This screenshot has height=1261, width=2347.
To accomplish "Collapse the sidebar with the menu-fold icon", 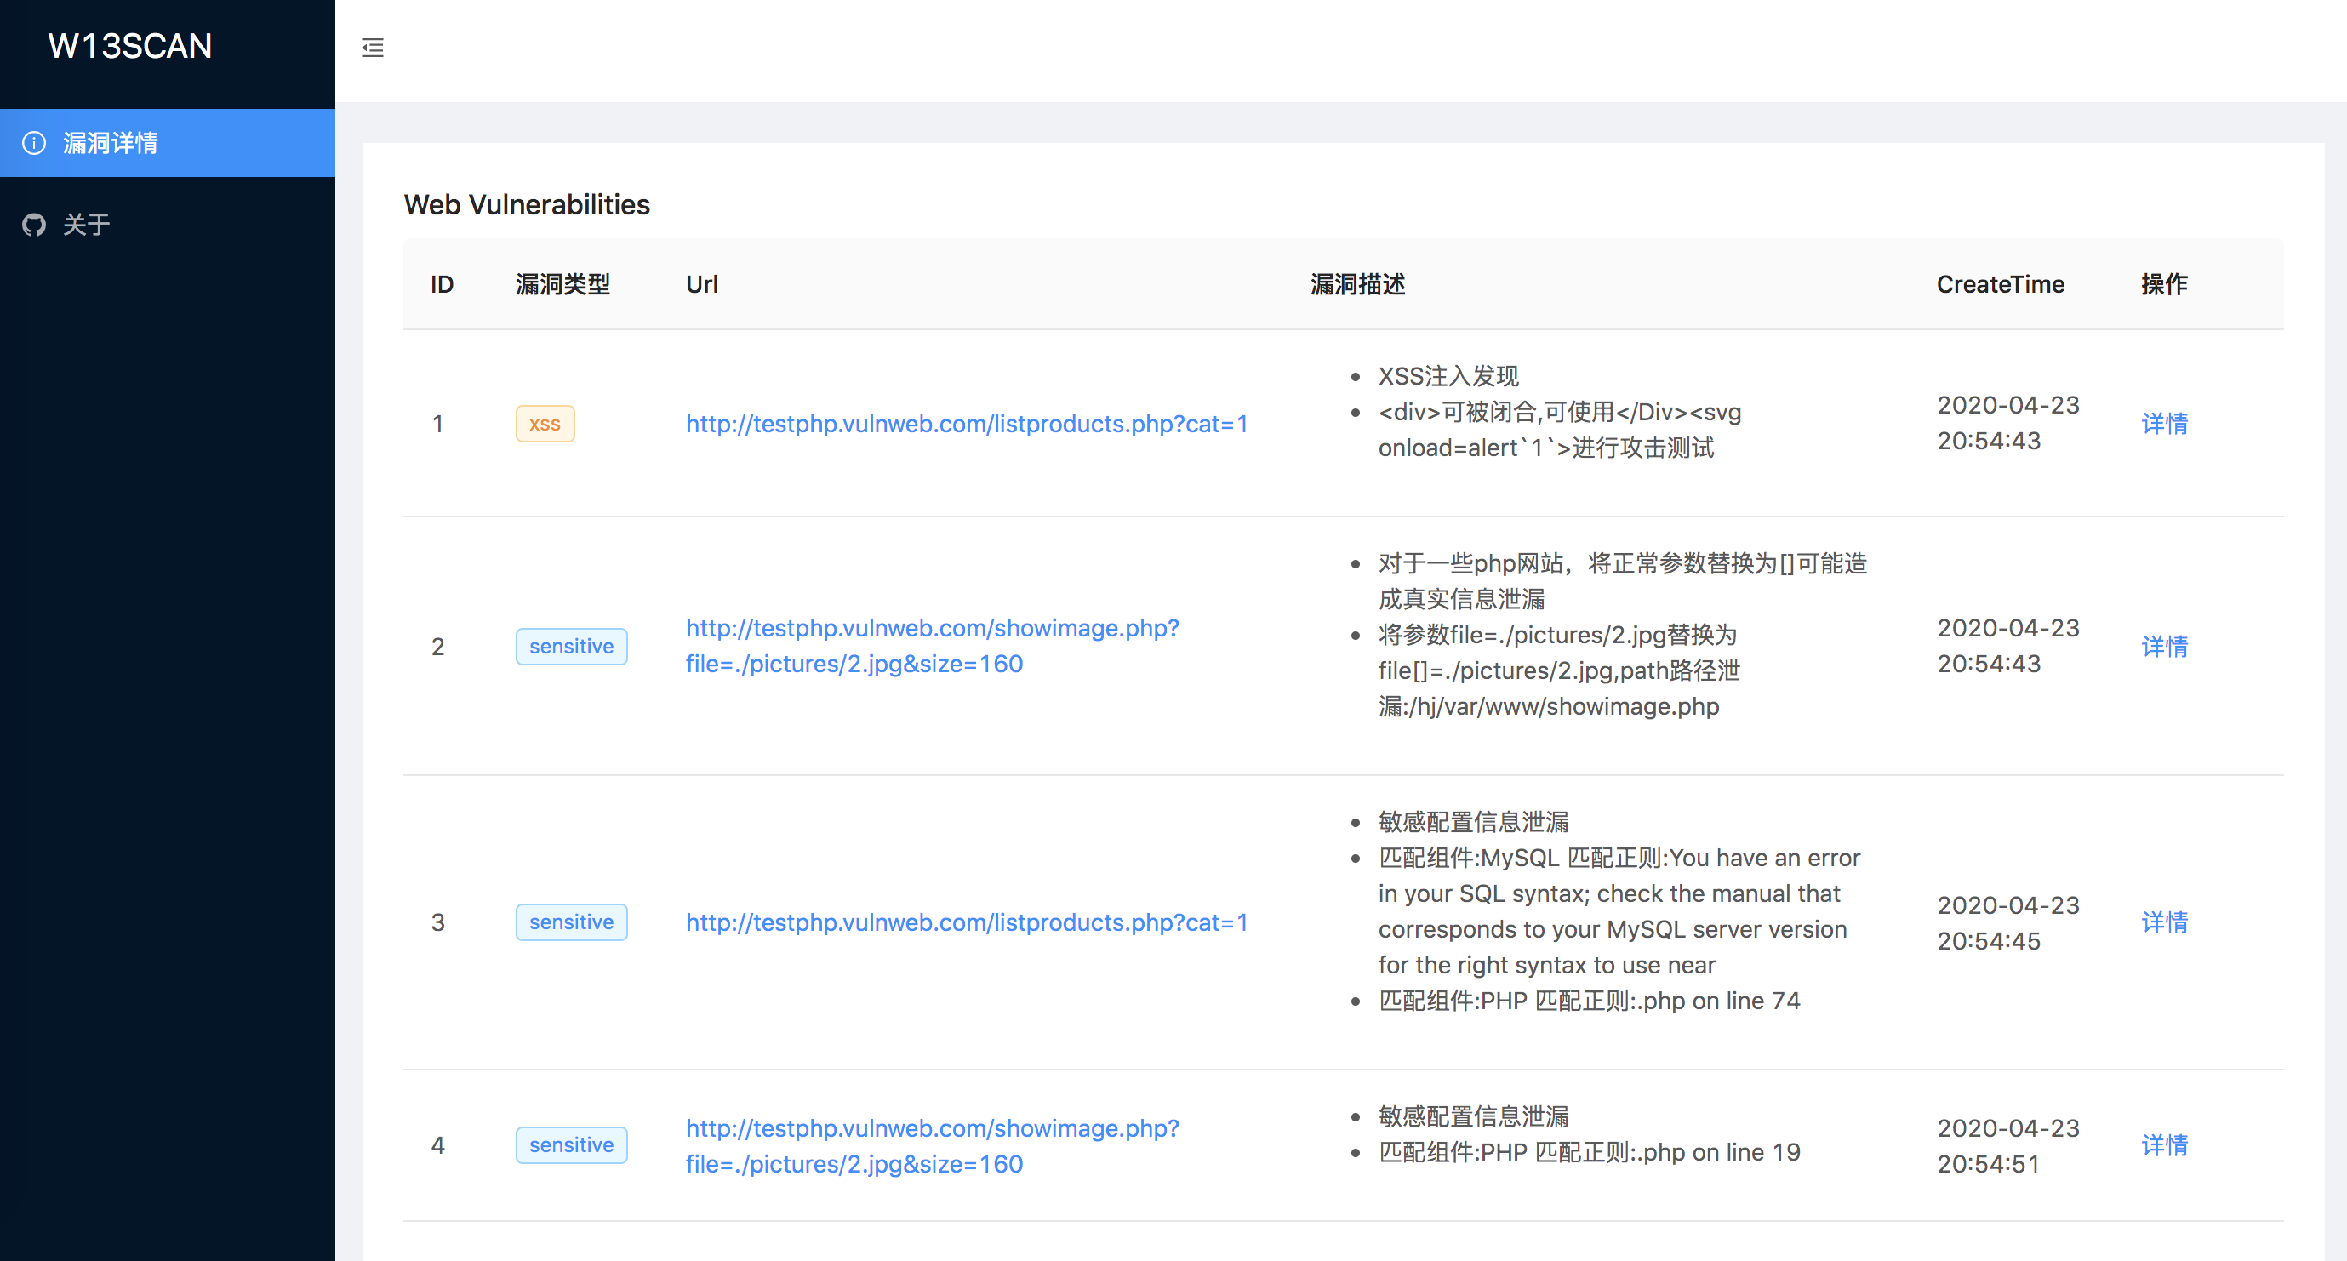I will (x=373, y=48).
